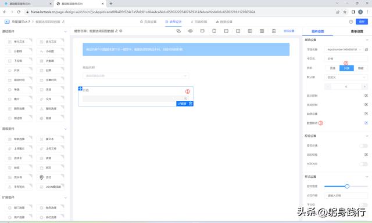
Task: Open the 数据联动 data linkage edit icon
Action: pos(366,123)
